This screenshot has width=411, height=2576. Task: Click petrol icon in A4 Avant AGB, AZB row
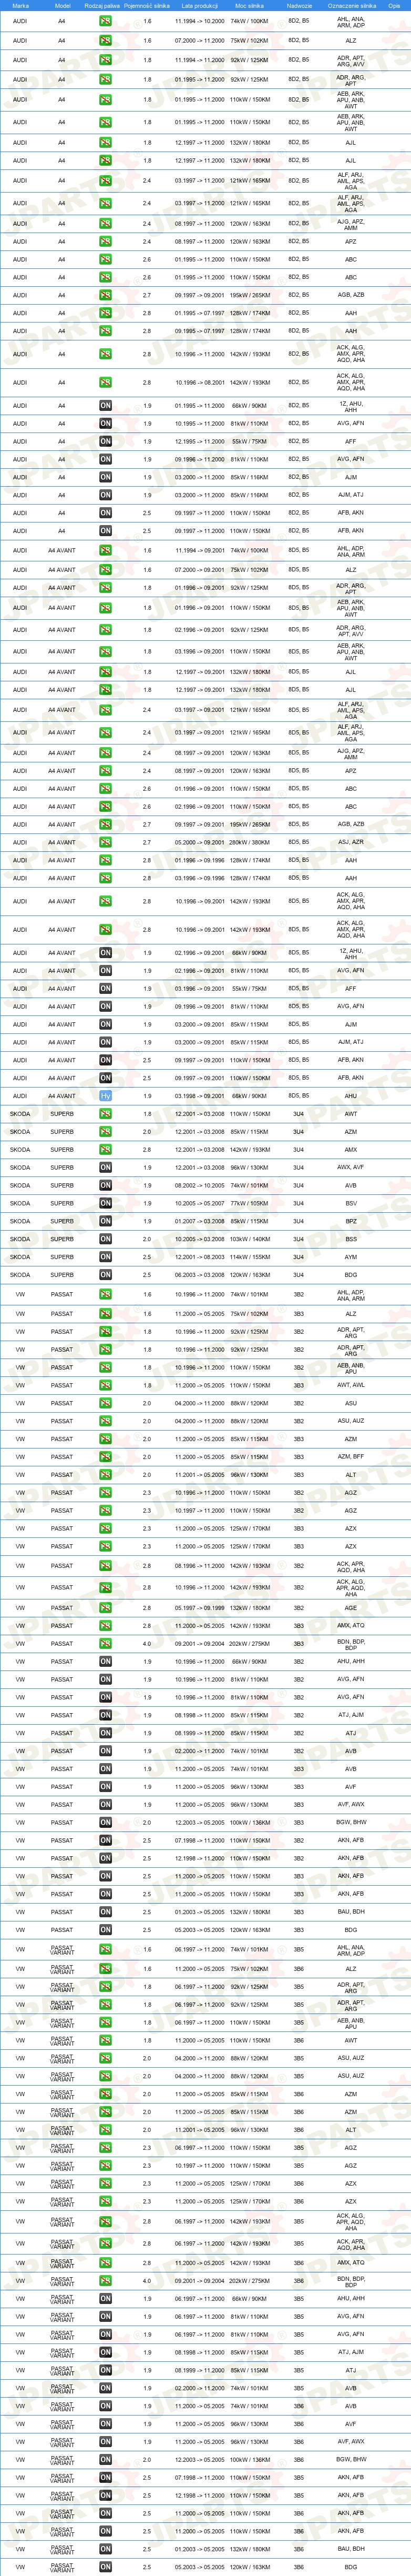click(x=105, y=824)
